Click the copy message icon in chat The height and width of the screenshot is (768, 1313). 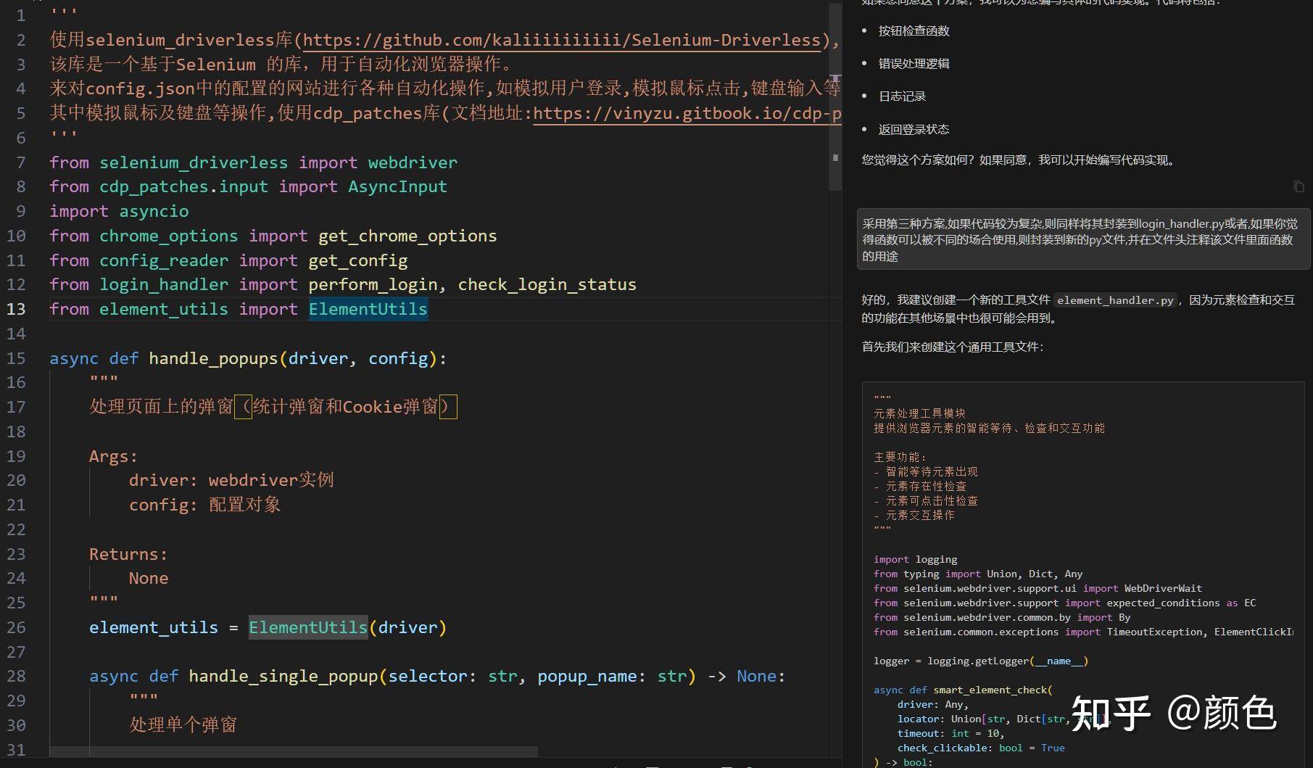coord(1298,187)
